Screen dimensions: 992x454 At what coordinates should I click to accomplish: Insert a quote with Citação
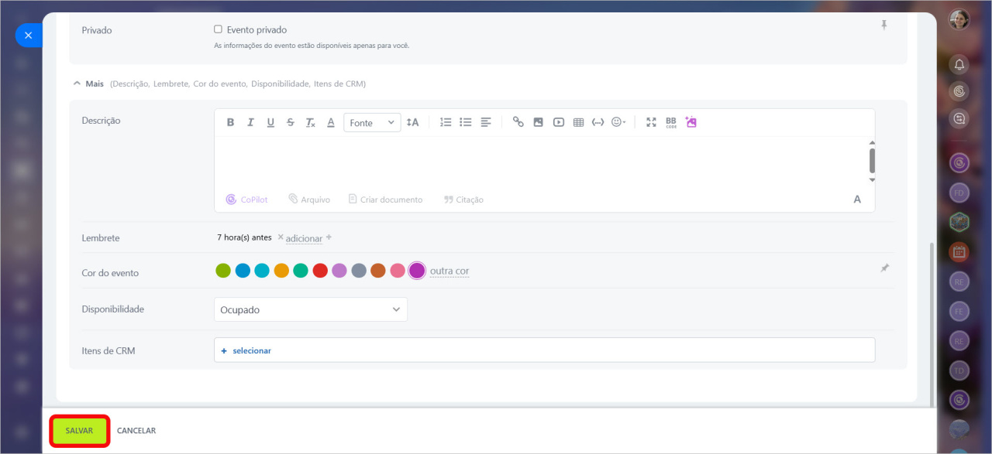coord(463,200)
